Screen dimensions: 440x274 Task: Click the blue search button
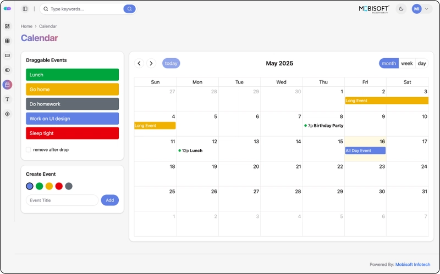(x=129, y=9)
